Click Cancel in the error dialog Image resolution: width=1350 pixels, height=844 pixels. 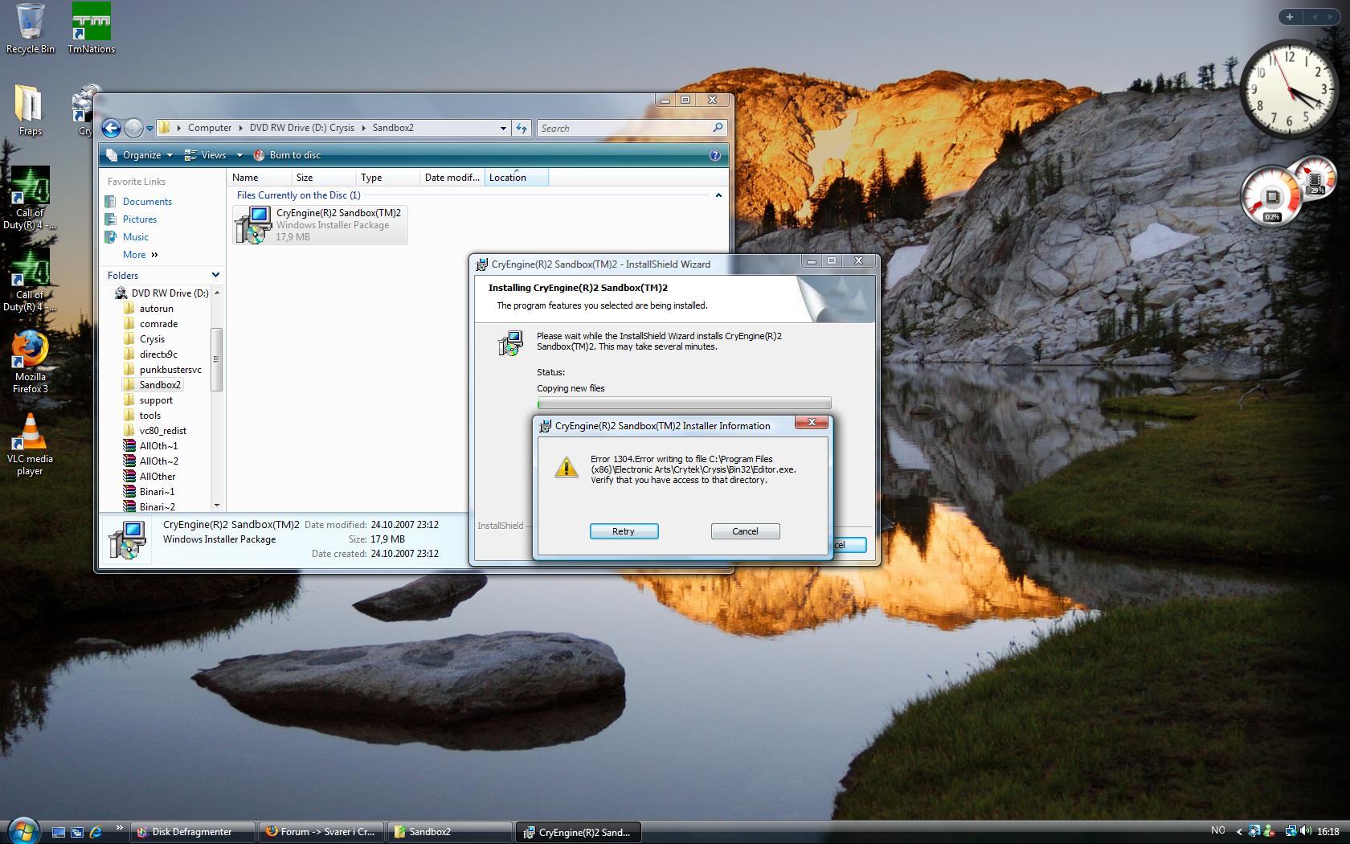click(x=745, y=531)
